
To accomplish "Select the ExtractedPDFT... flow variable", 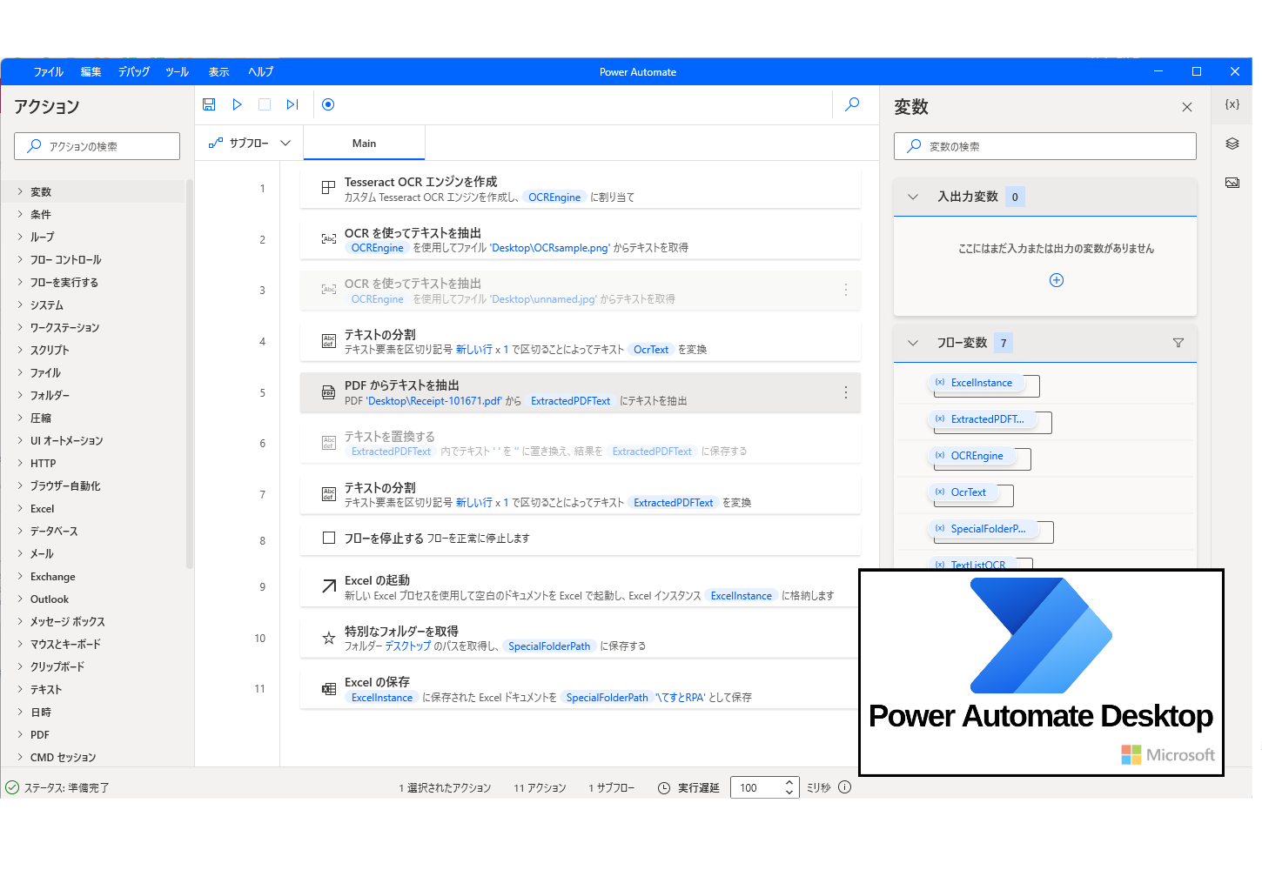I will point(981,419).
